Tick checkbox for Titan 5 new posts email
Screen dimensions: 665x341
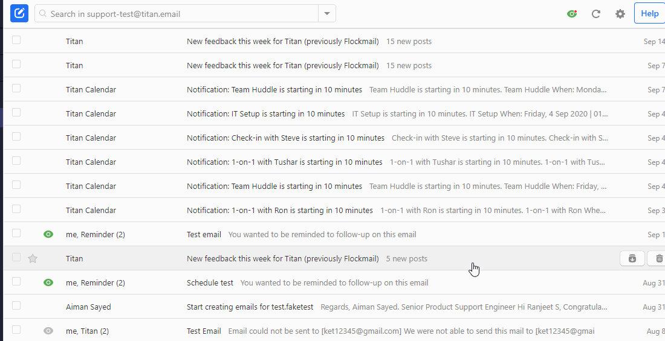16,257
